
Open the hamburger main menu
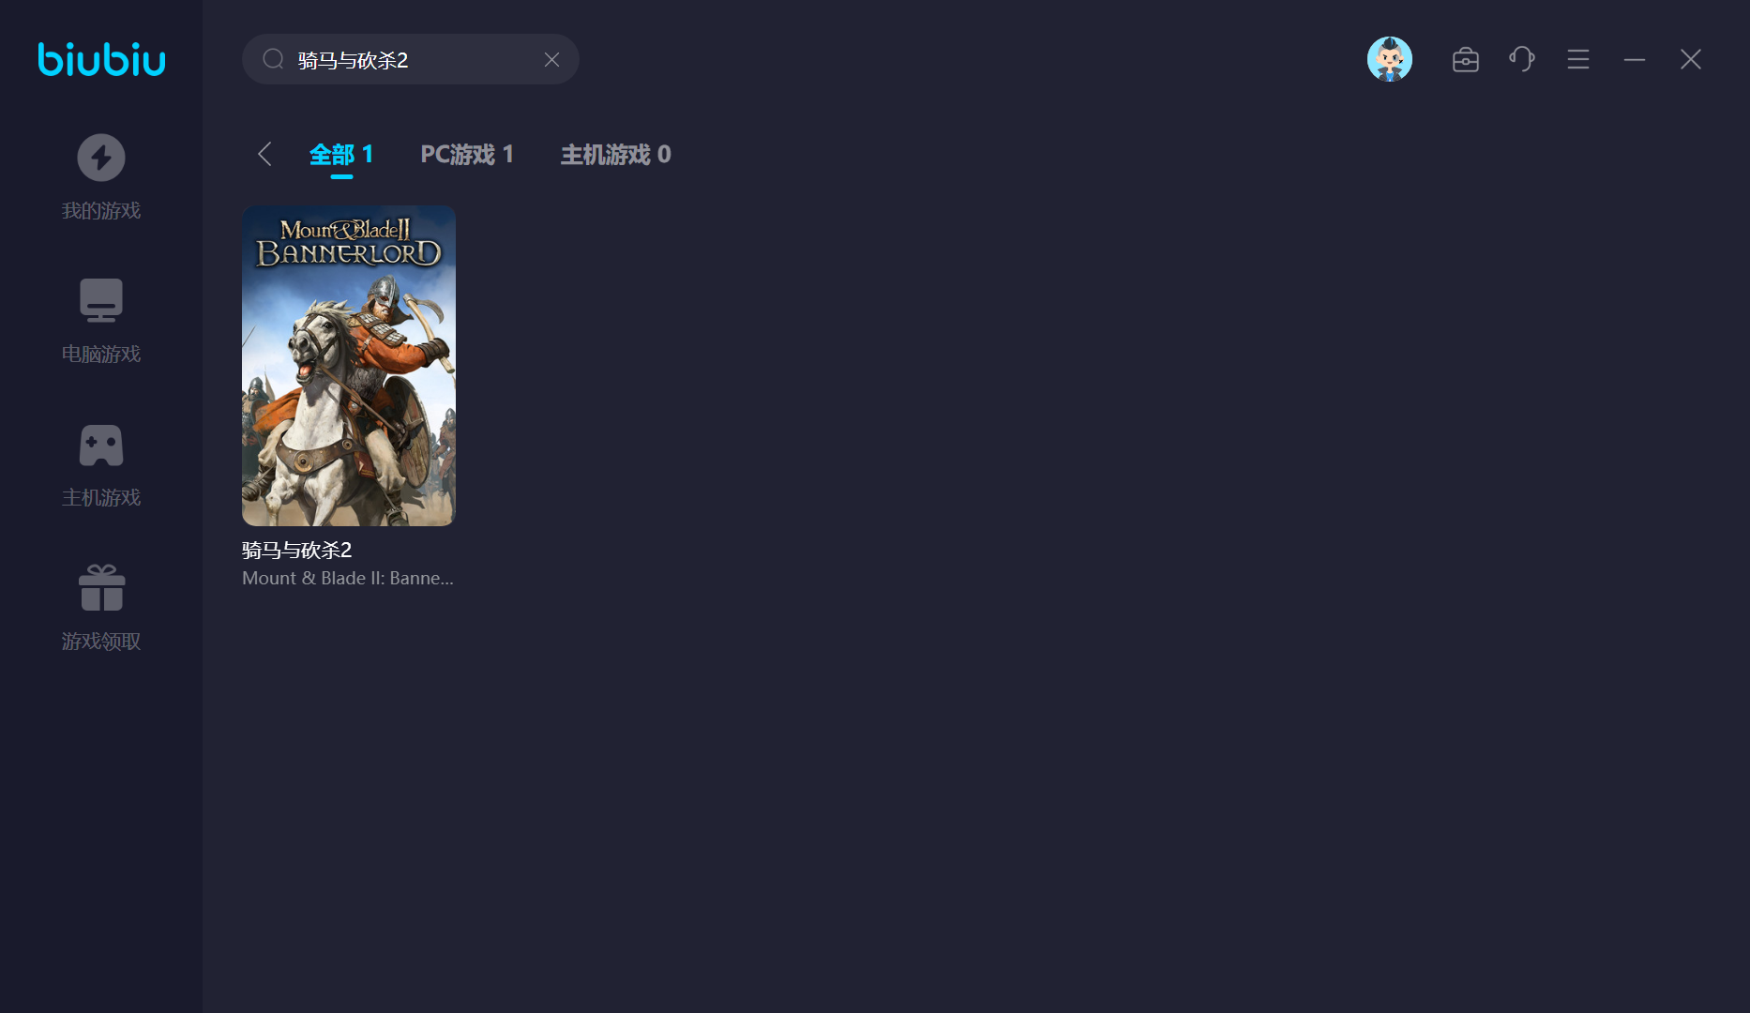point(1577,60)
